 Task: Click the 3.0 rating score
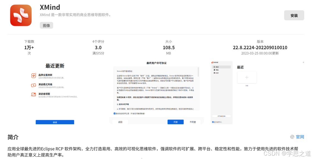98,48
